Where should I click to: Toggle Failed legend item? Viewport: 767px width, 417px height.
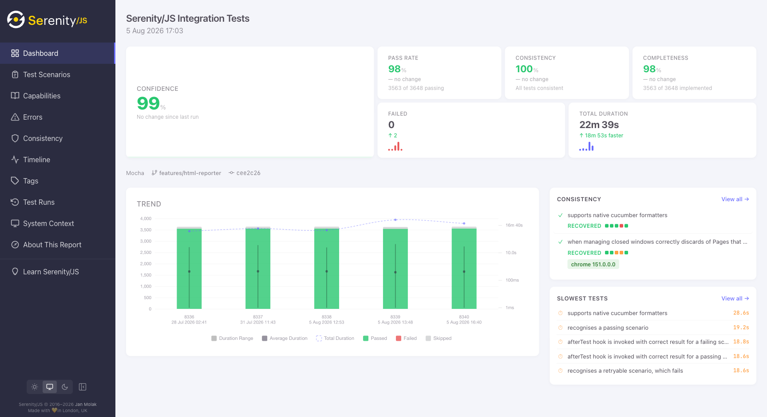click(x=407, y=338)
